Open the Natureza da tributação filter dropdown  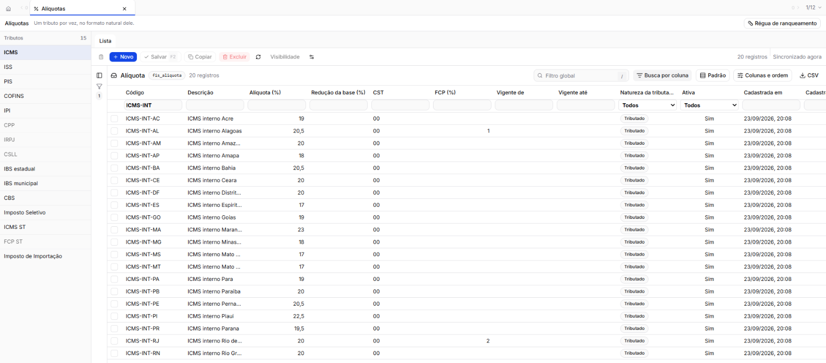[648, 105]
